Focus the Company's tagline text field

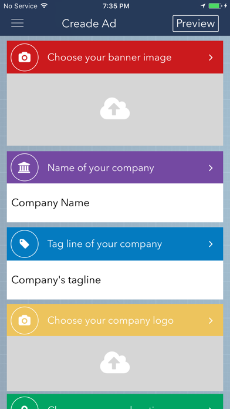pos(115,280)
